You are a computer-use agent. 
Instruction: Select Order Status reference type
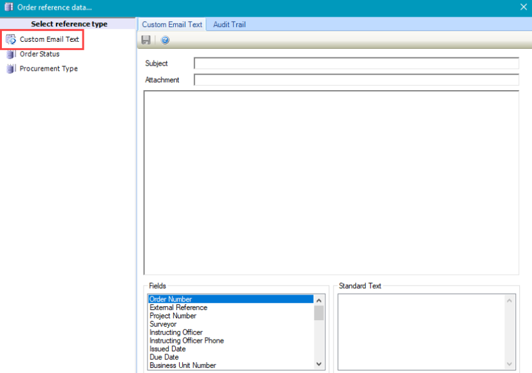[x=39, y=54]
